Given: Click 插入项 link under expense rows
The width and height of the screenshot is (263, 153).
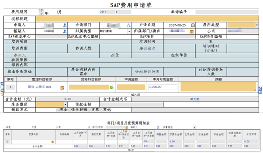Looking at the screenshot, I should click(135, 95).
